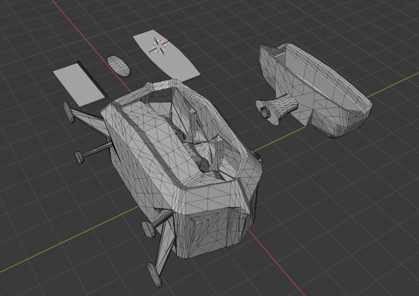
Task: Click the 3D cursor crosshair
Action: tap(159, 46)
